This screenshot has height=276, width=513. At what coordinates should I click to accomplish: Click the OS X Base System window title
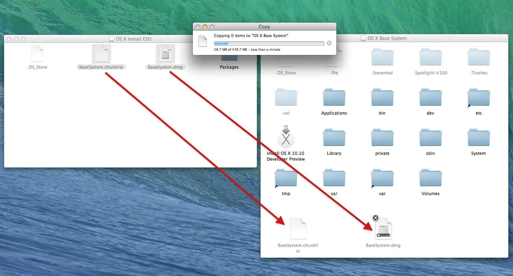(x=387, y=38)
